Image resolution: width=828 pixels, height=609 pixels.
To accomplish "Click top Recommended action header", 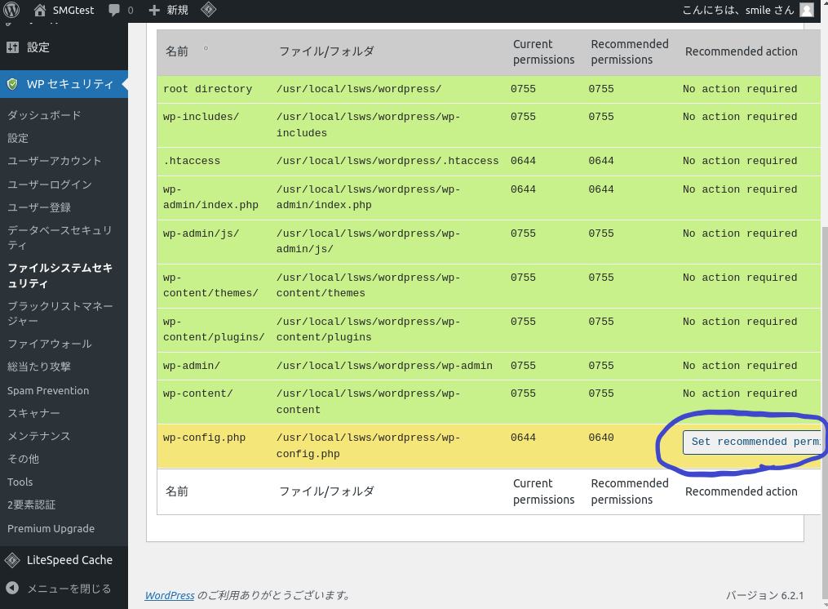I will click(742, 51).
